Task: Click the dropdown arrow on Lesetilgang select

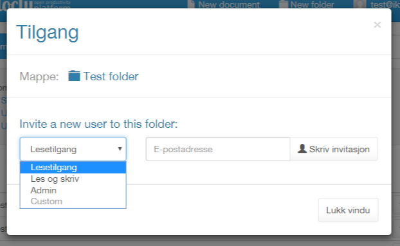Action: click(x=120, y=149)
